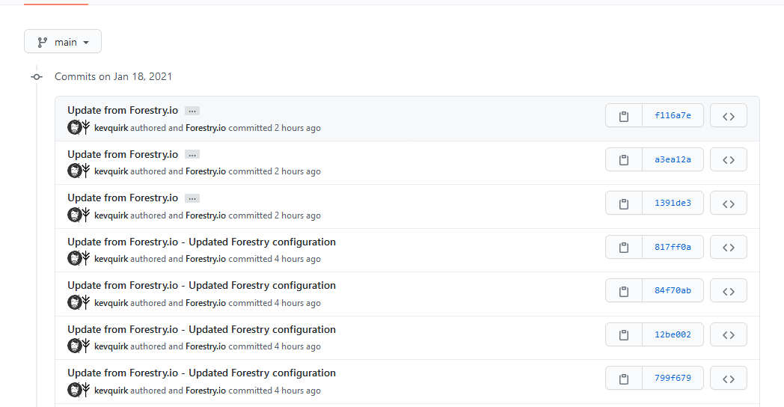Screen dimensions: 784x407
Task: Open the first Update from Forestry.io commit title
Action: pyautogui.click(x=123, y=111)
